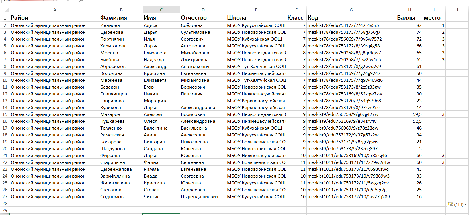Click the 'Баллы' header cell
This screenshot has width=469, height=215.
[409, 18]
